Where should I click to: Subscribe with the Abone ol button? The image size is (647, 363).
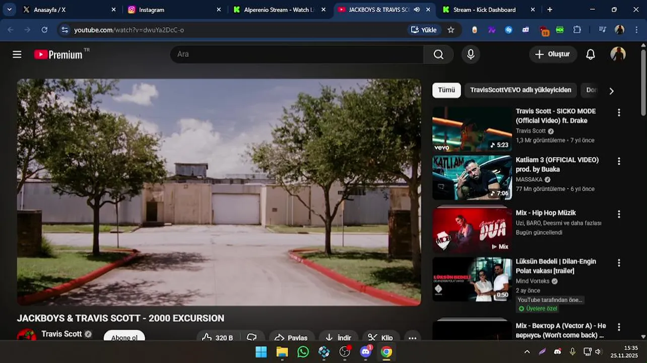124,337
